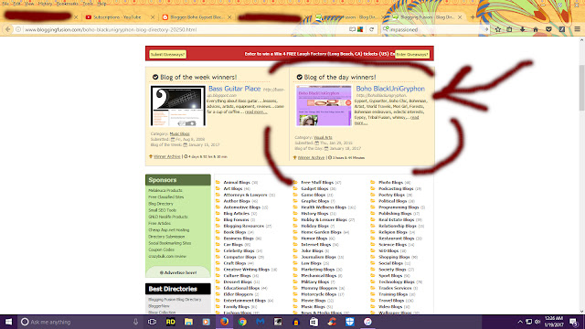Open the Podcasting Blogs category

(396, 189)
